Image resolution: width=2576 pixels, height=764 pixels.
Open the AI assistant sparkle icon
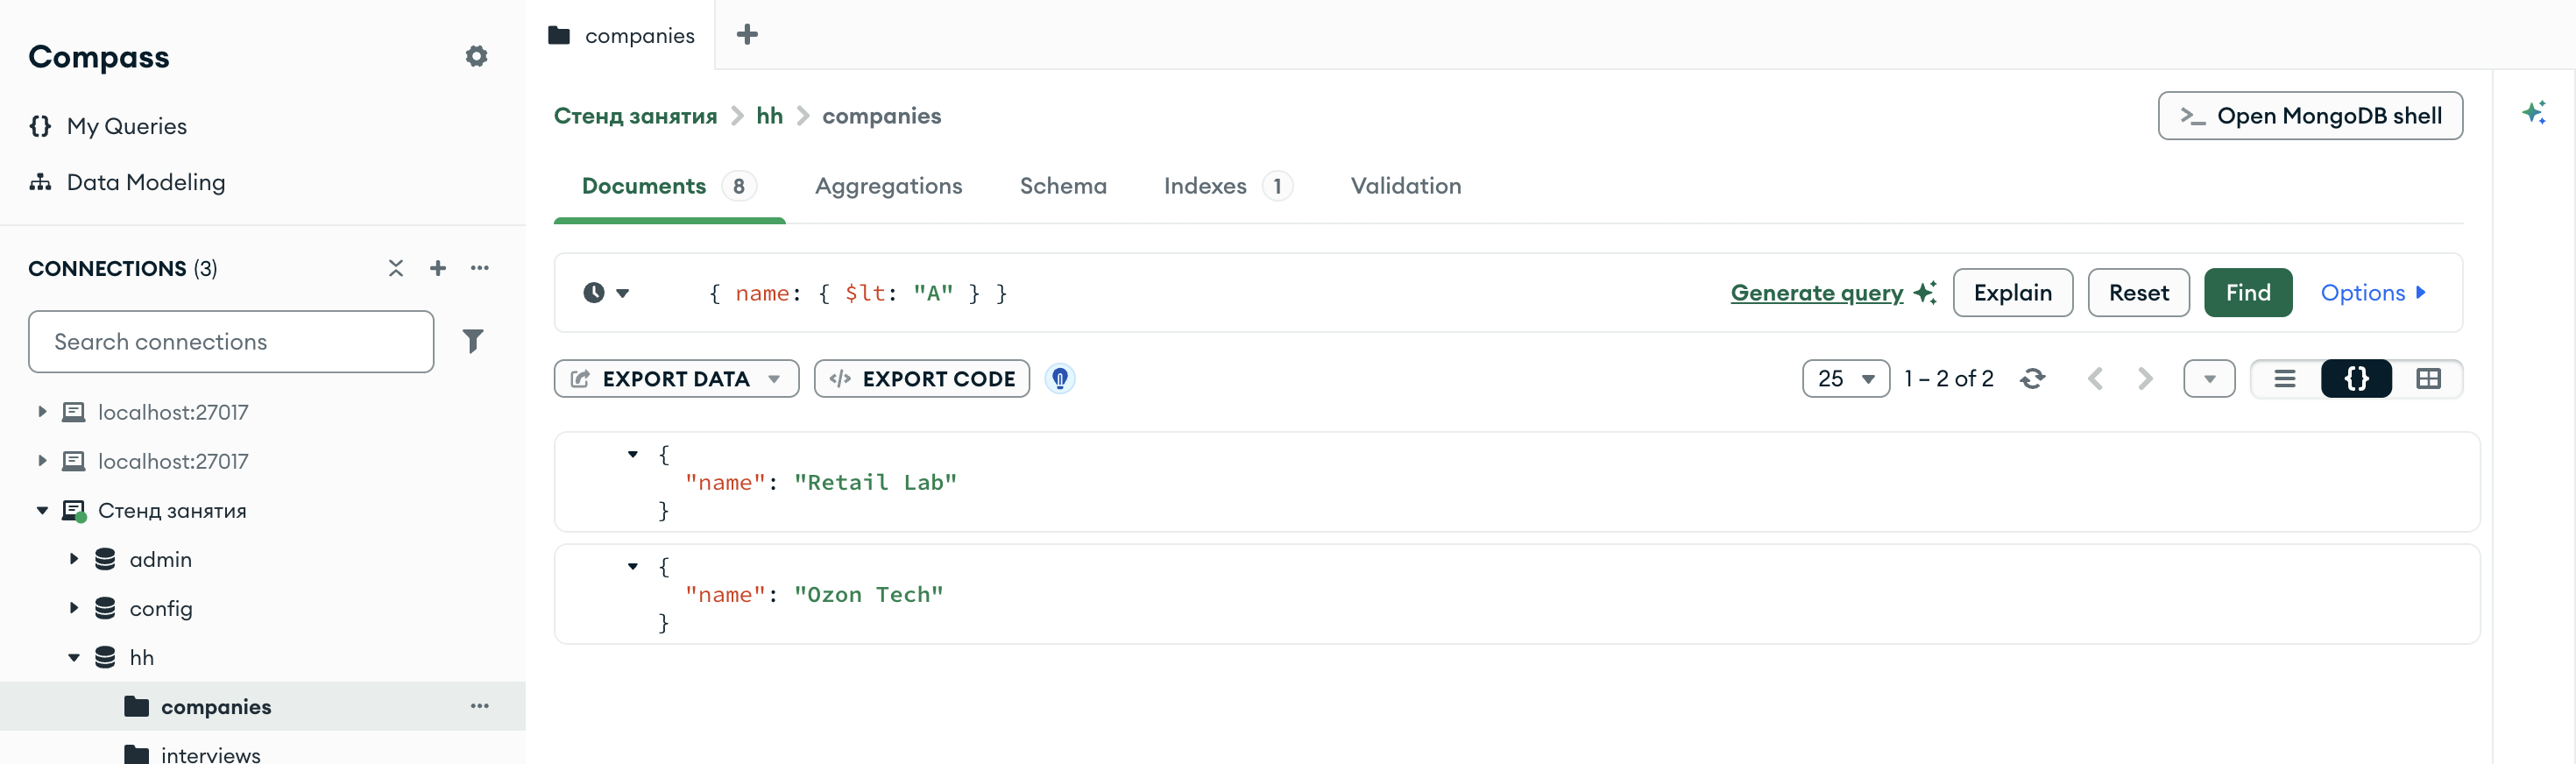(x=2534, y=113)
